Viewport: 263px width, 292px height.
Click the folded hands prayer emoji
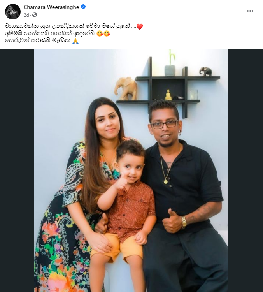pos(75,41)
